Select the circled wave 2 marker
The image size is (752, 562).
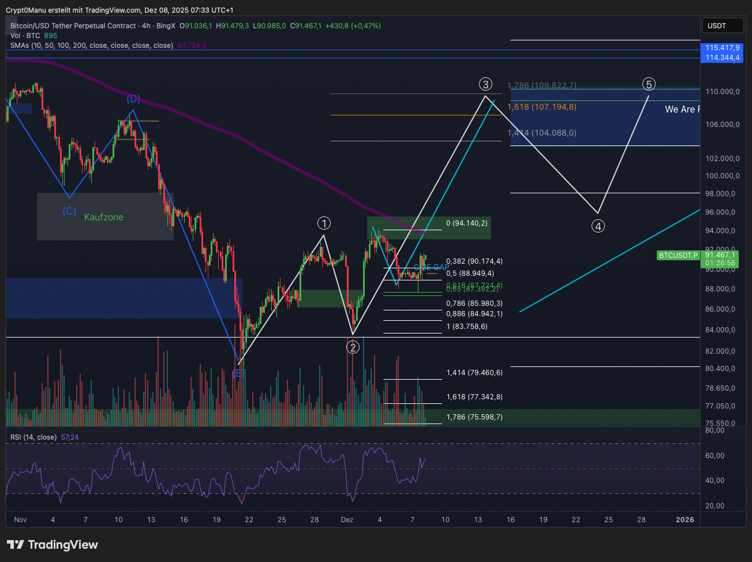[x=353, y=347]
